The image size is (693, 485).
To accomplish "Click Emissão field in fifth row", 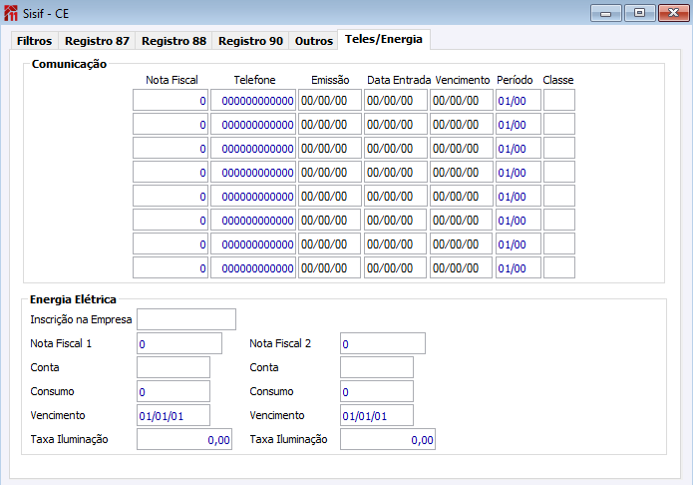I will point(330,196).
